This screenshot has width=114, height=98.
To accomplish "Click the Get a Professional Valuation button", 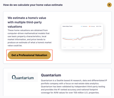I will coord(29,55).
